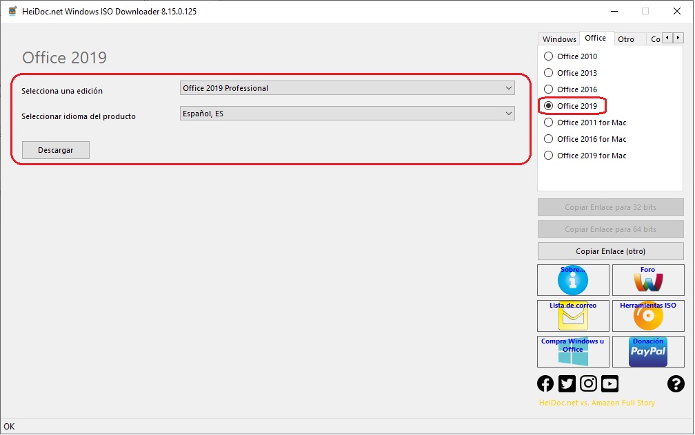
Task: Click Compra Windows u Office icon
Action: click(x=573, y=352)
